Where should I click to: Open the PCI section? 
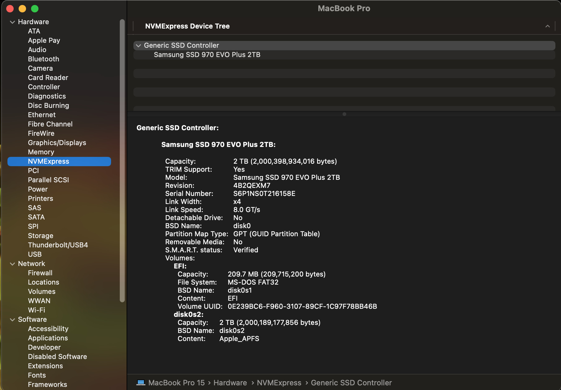coord(34,171)
